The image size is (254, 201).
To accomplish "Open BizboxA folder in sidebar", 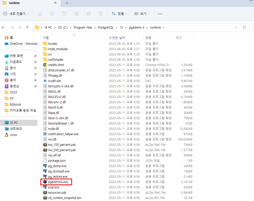I will click(x=13, y=105).
